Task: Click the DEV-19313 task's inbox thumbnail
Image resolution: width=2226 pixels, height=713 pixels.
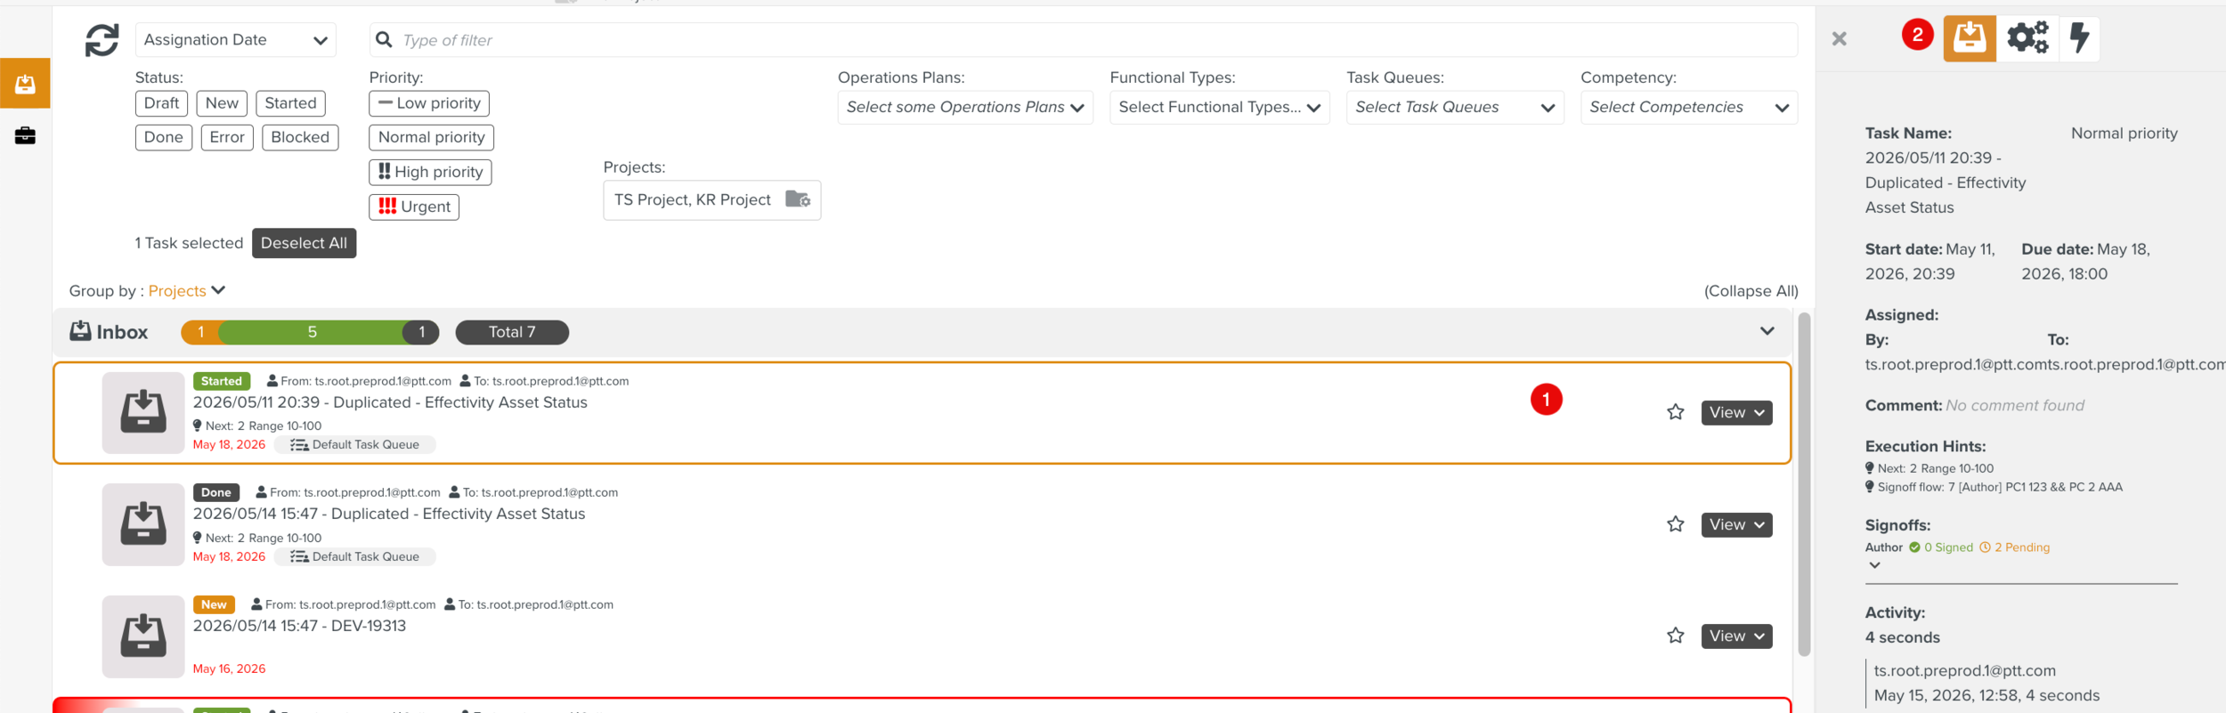Action: (143, 636)
